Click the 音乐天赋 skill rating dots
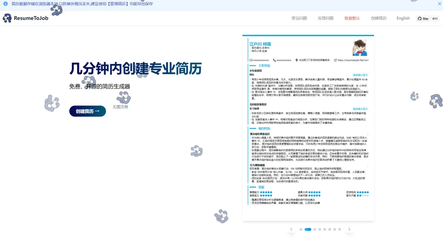This screenshot has width=443, height=242. point(363,195)
